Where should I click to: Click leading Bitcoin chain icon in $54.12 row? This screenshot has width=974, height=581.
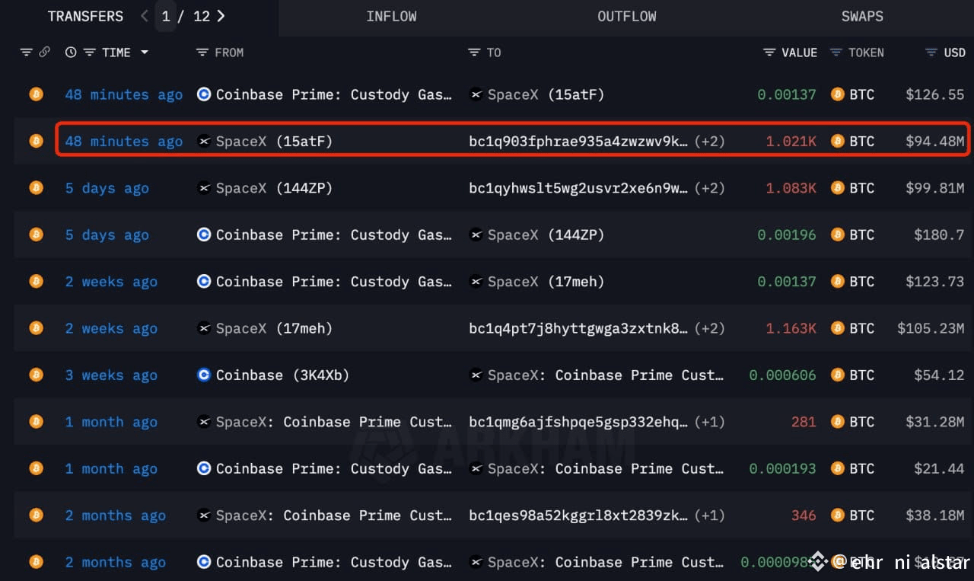36,375
